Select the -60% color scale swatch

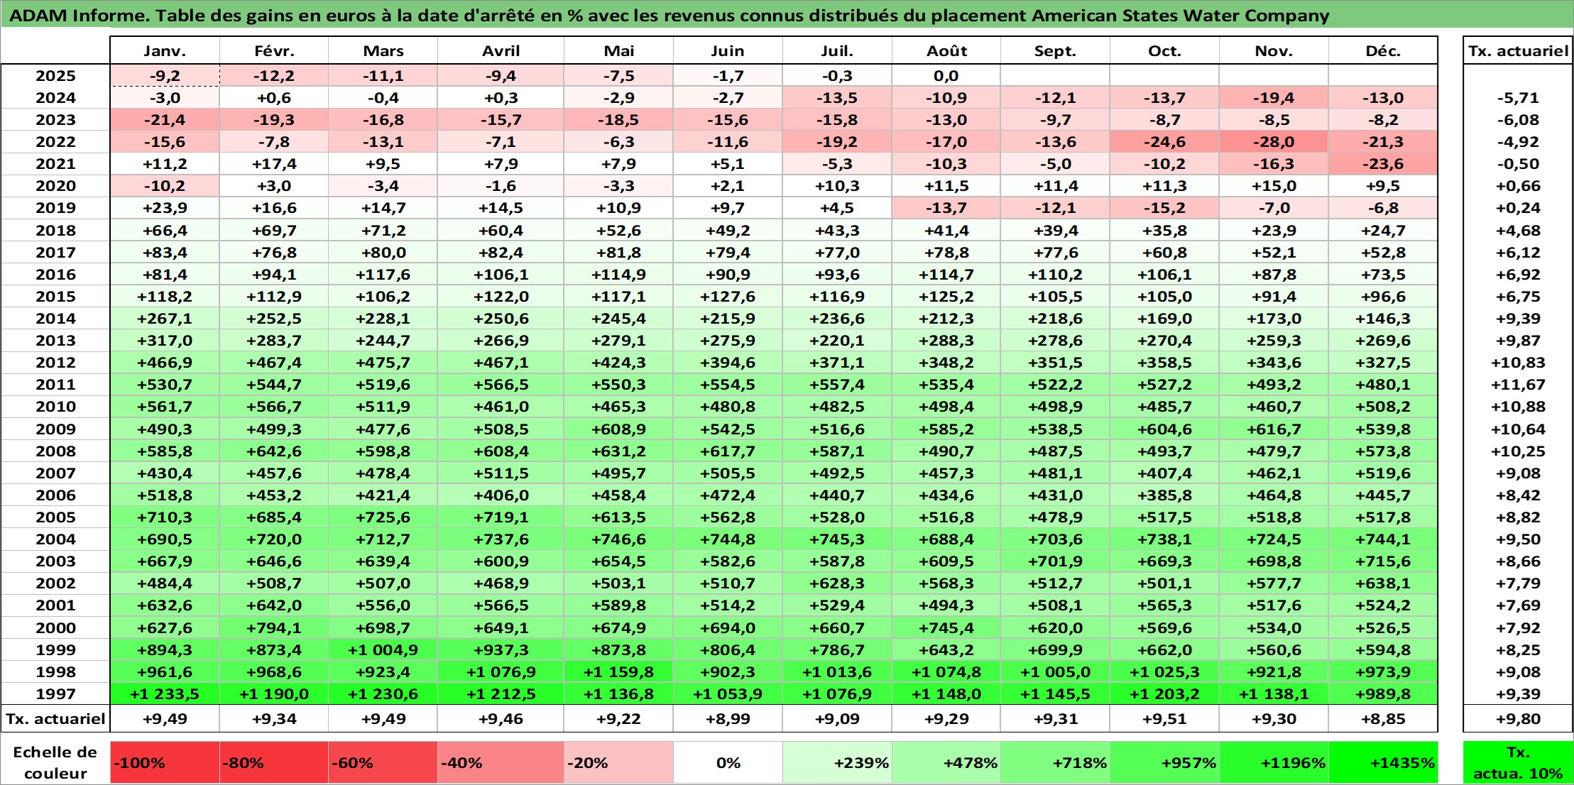pyautogui.click(x=383, y=763)
